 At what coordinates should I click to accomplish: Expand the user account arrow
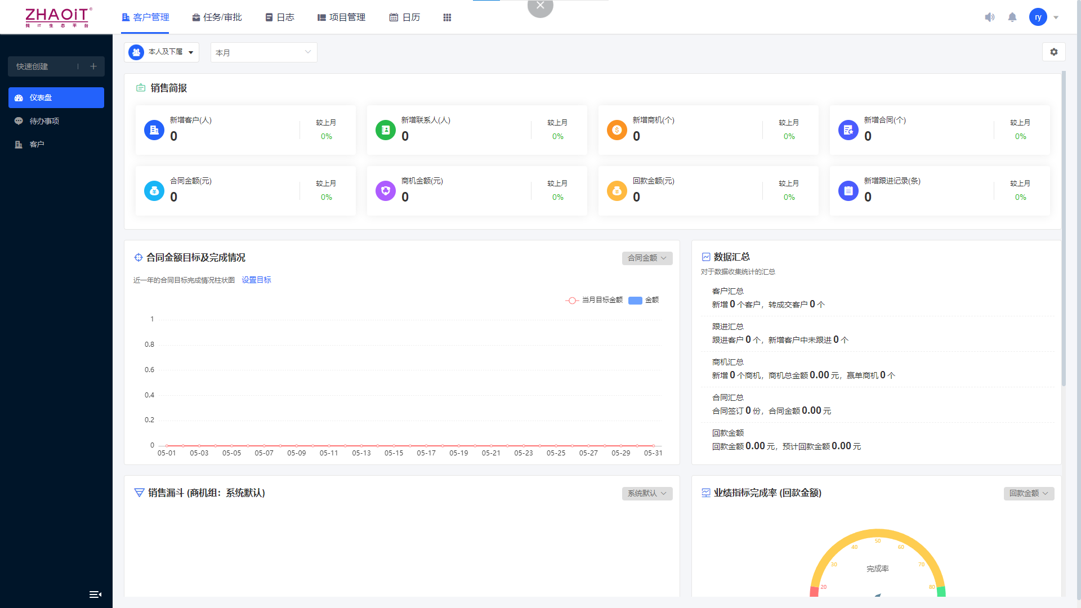[x=1056, y=17]
